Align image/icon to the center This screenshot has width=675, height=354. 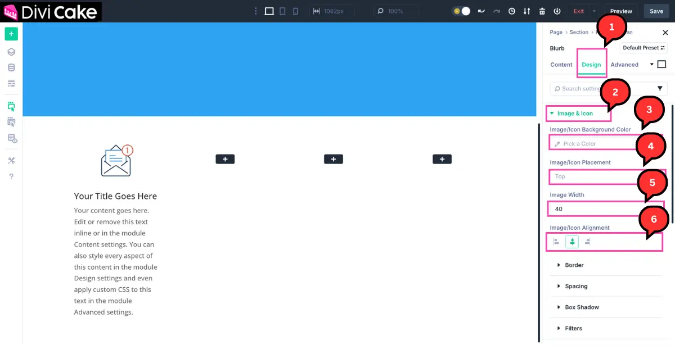pos(572,242)
